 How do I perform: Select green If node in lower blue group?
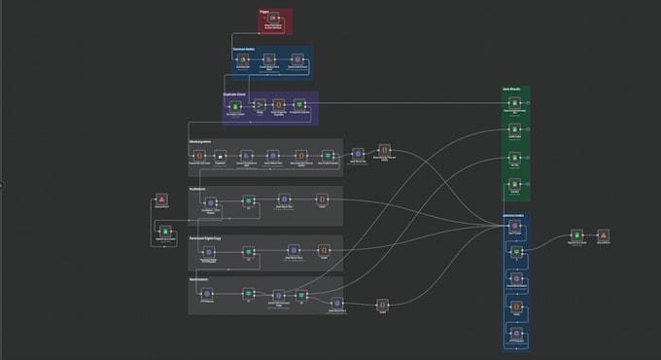(x=516, y=252)
